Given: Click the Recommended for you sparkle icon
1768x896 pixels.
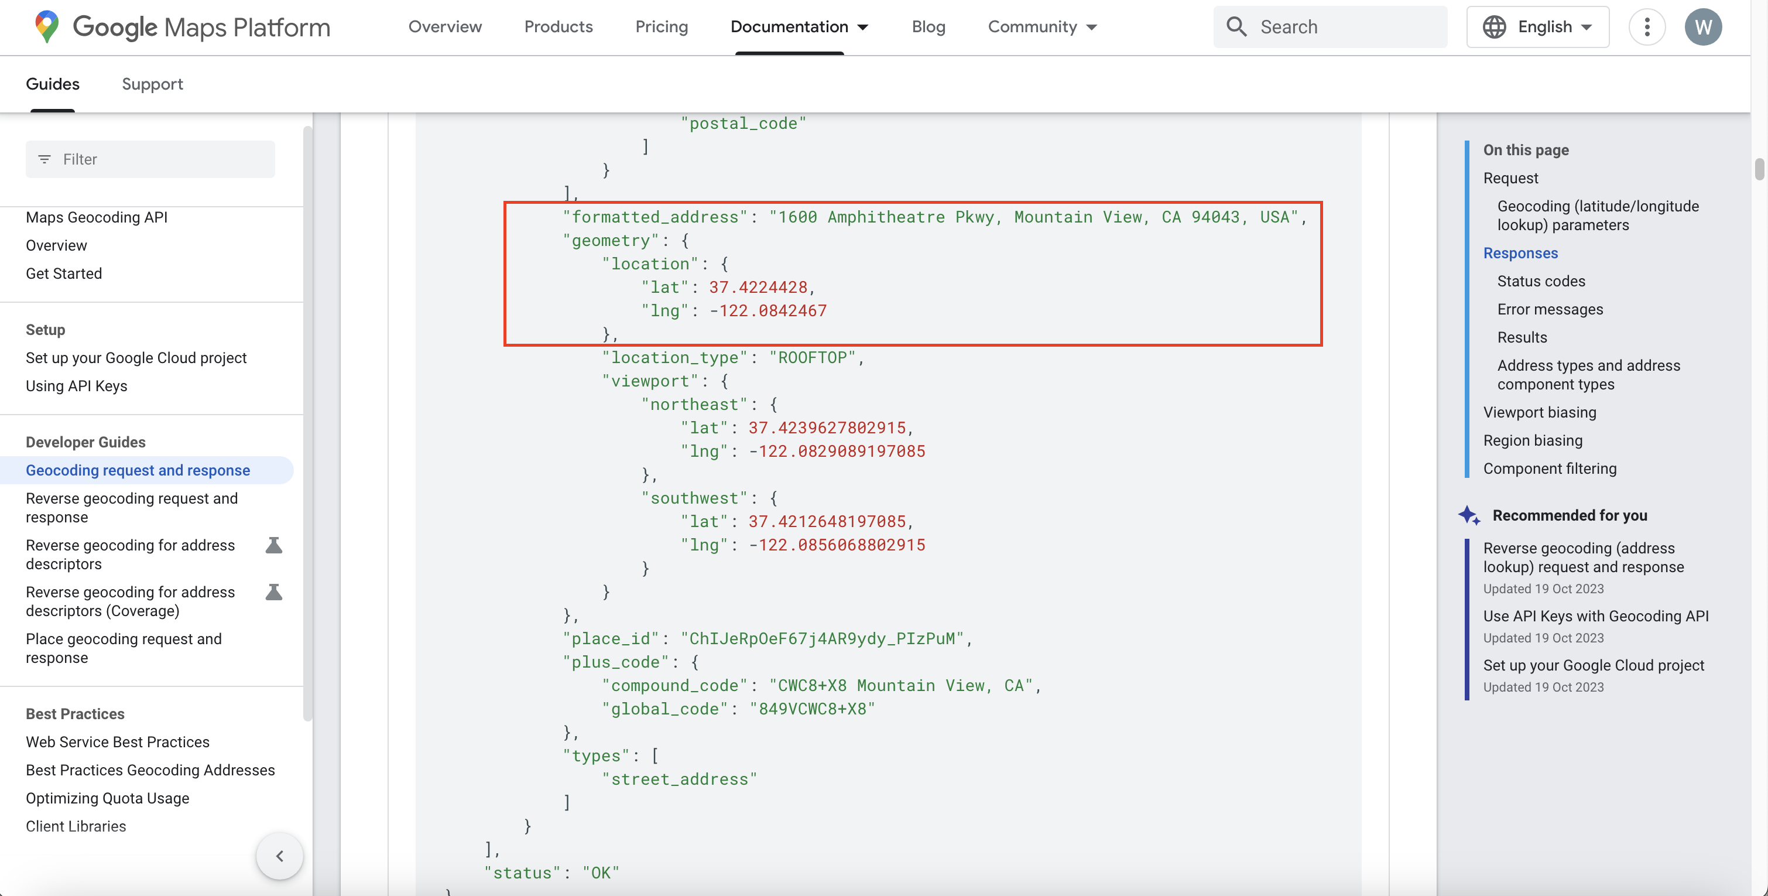Looking at the screenshot, I should coord(1469,515).
